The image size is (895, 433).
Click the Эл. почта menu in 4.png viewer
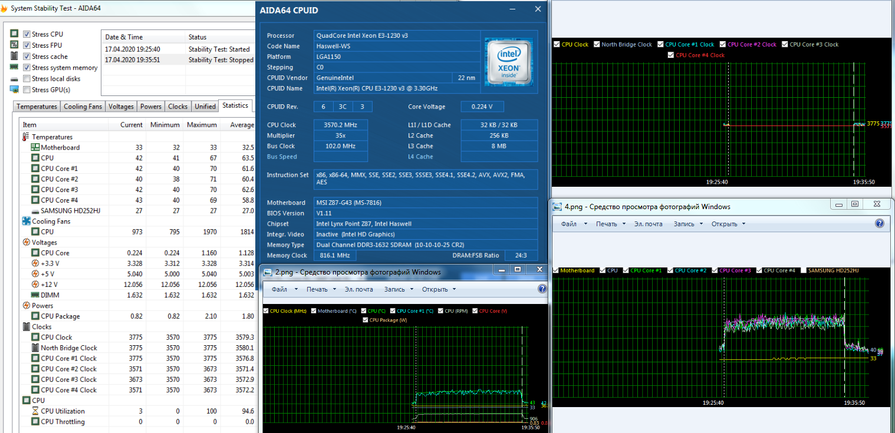click(649, 224)
